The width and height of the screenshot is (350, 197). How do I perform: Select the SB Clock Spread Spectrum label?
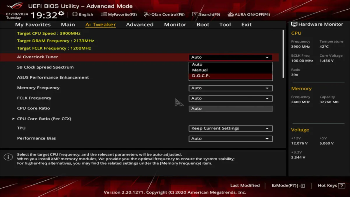pos(45,67)
